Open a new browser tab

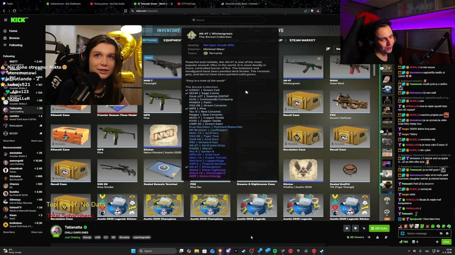point(266,4)
